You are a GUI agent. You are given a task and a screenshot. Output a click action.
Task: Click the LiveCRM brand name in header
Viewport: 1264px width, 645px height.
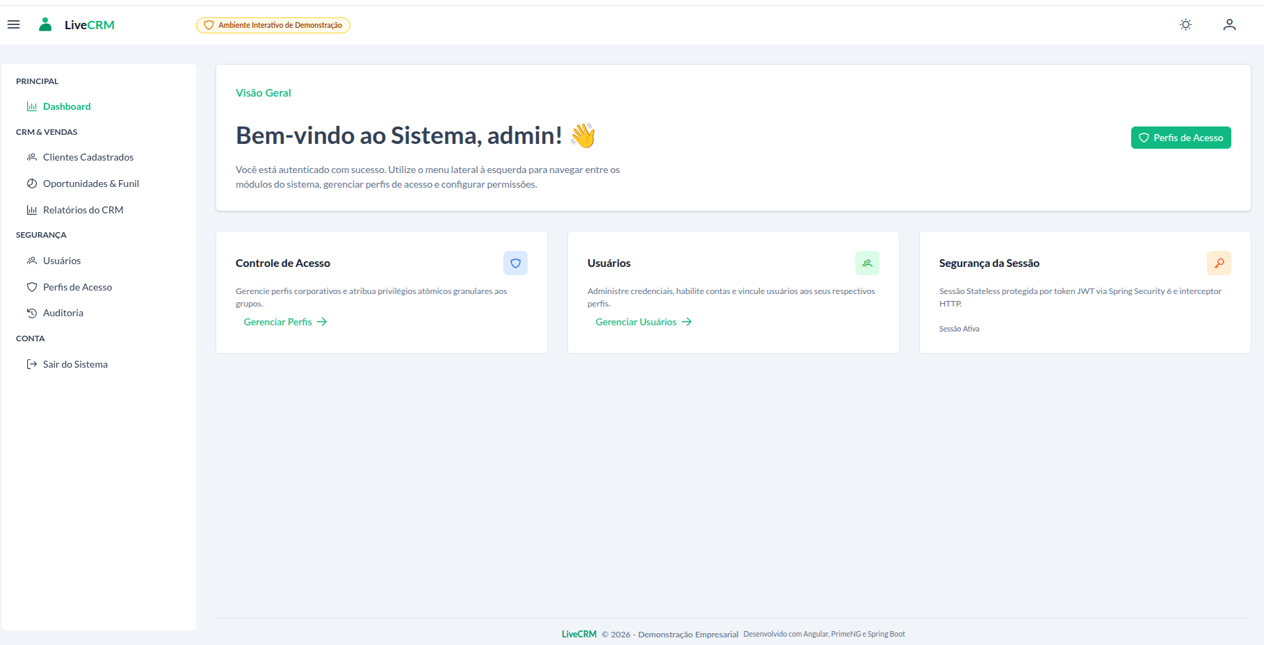click(90, 25)
